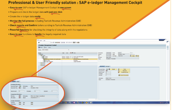This screenshot has height=110, width=196.
Task: Click the Generate Shortcut icon
Action: 75,42
